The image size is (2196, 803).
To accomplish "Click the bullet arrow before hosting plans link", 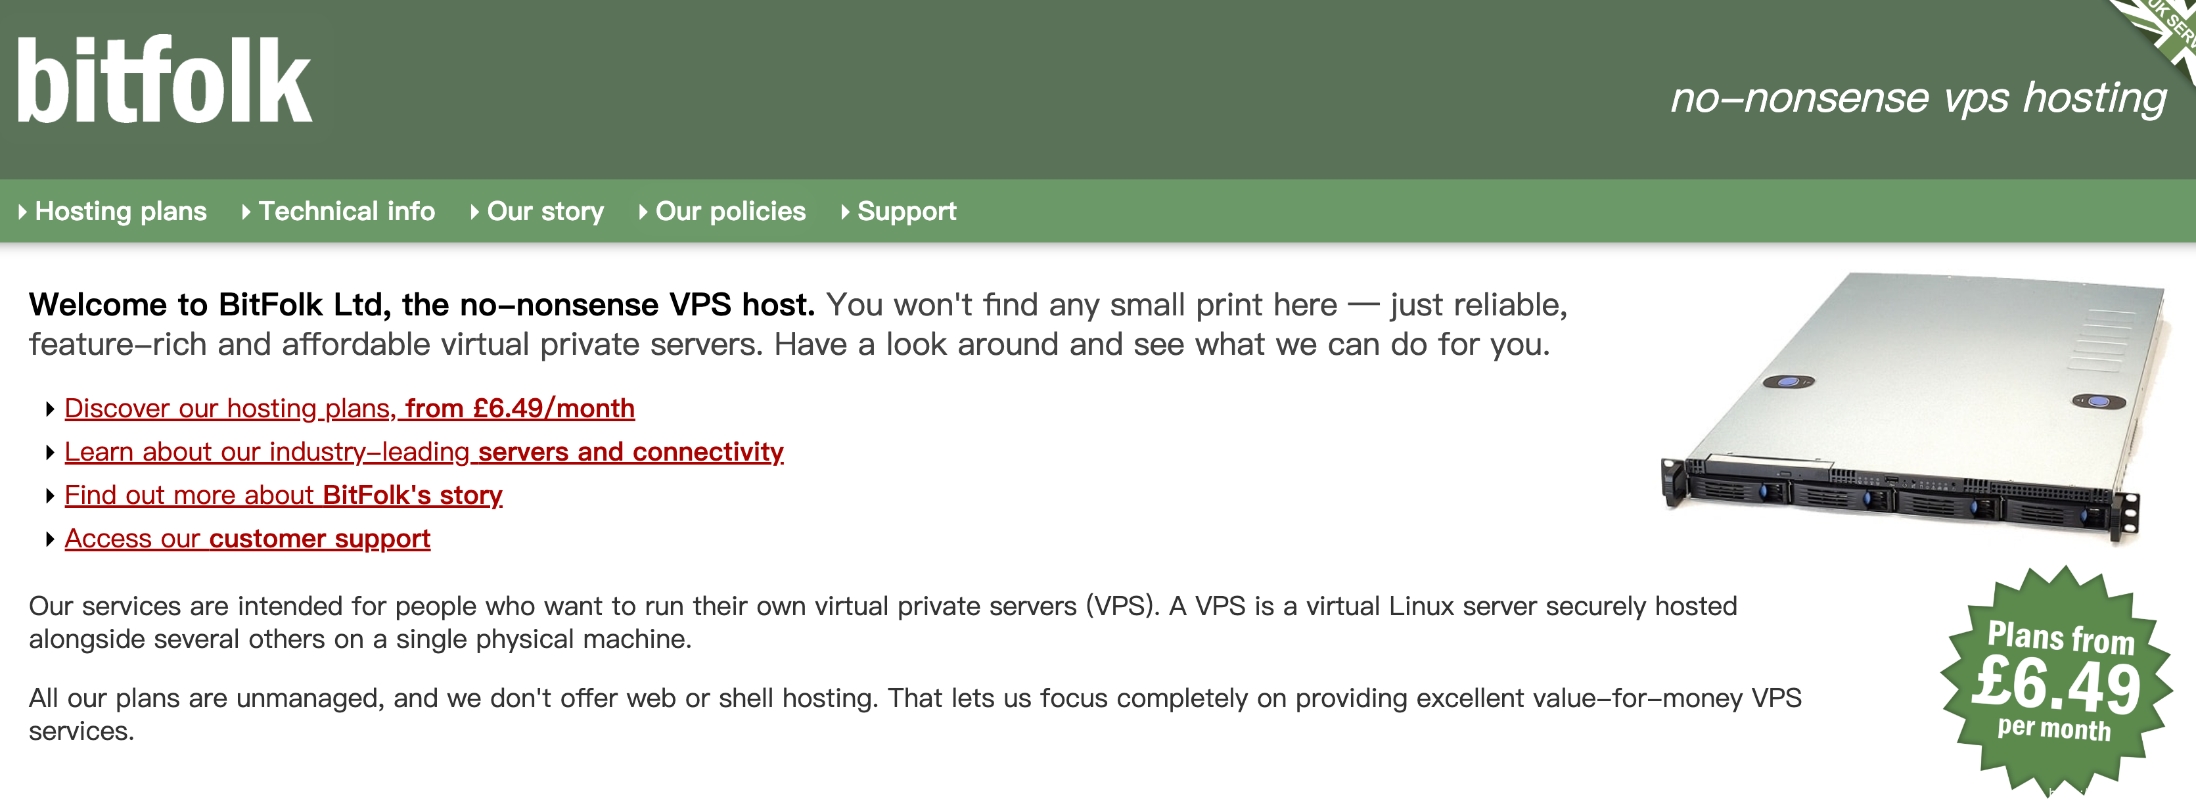I will [x=51, y=409].
